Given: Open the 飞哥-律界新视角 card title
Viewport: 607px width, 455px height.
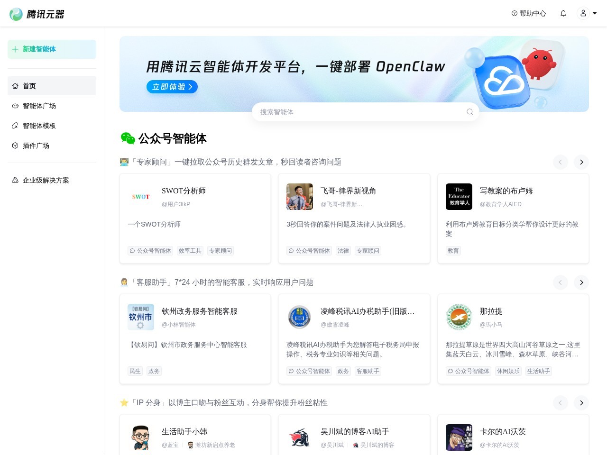Looking at the screenshot, I should (x=348, y=191).
